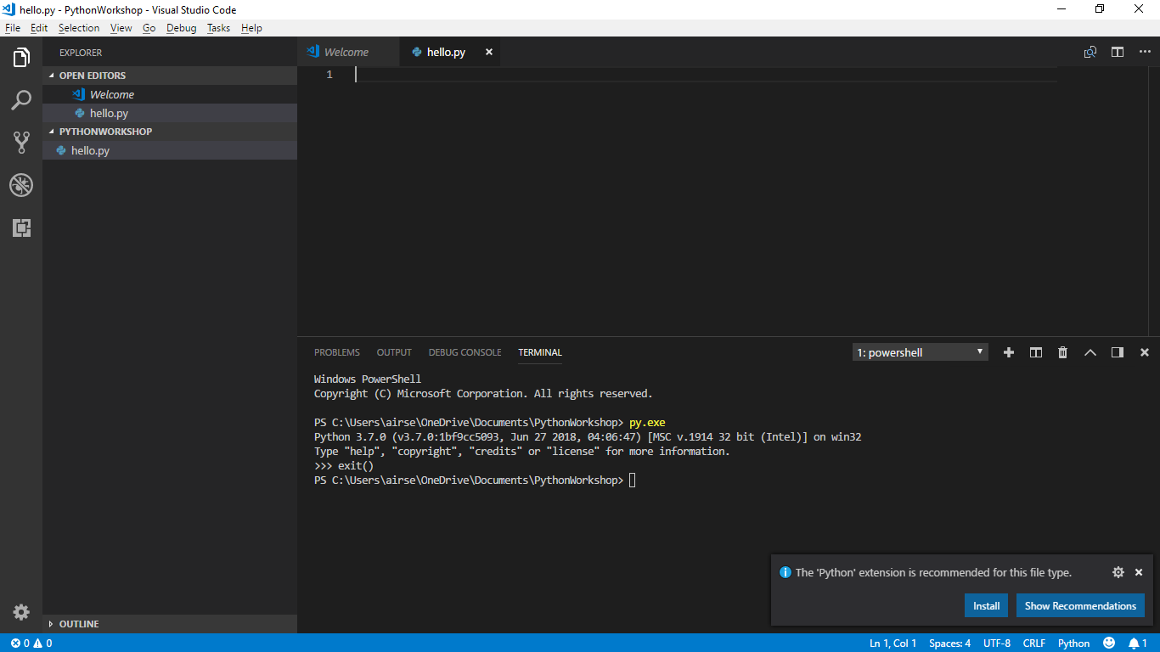Image resolution: width=1160 pixels, height=652 pixels.
Task: Change the UTF-8 encoding in status bar
Action: [997, 643]
